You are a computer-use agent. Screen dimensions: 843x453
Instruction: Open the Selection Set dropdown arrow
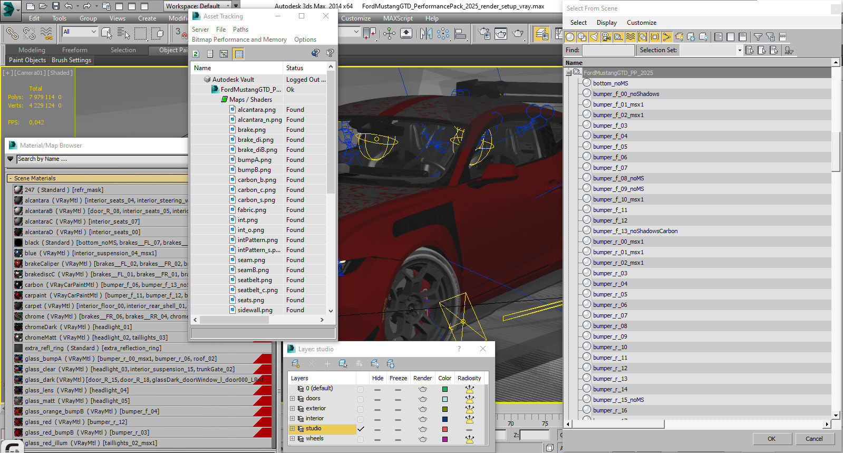(x=740, y=51)
